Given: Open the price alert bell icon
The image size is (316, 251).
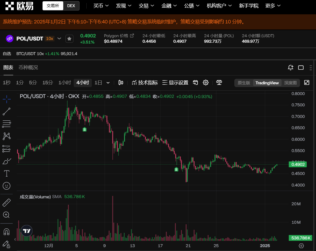Looking at the screenshot, I should pos(290,68).
